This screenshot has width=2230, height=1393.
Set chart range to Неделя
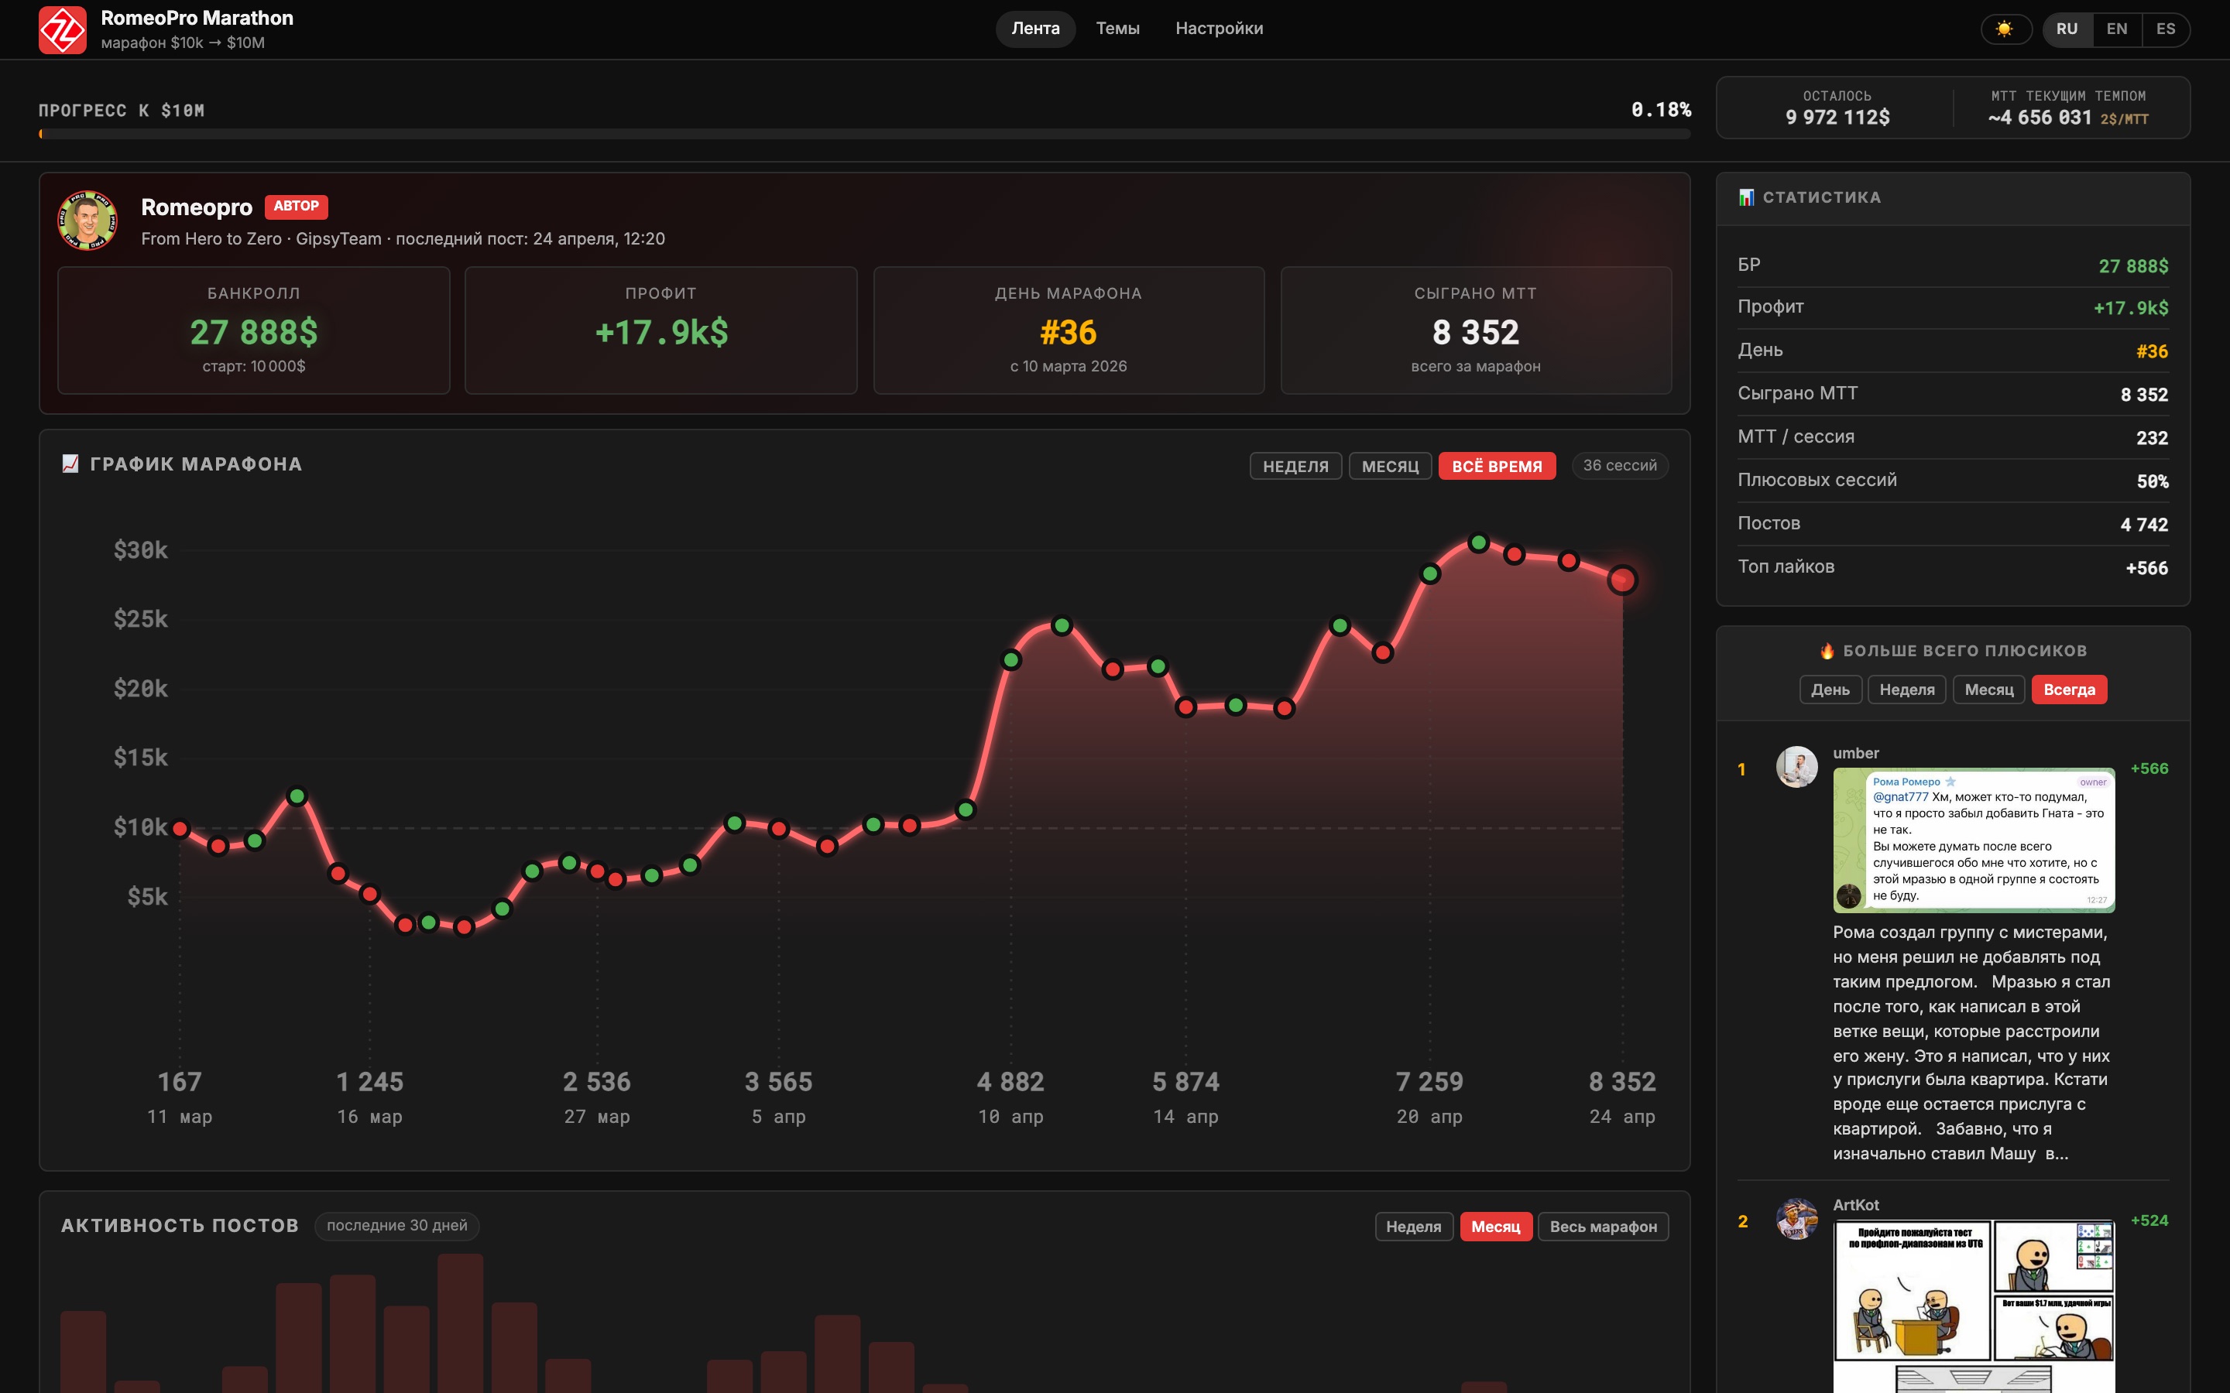point(1295,466)
